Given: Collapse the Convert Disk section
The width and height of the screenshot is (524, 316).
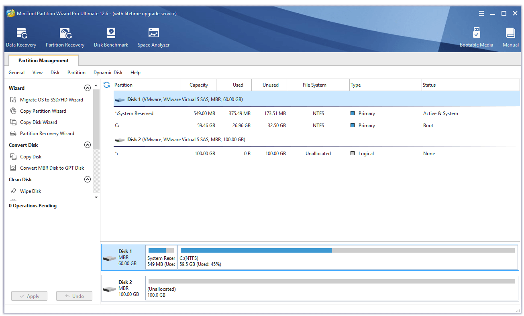Looking at the screenshot, I should 87,145.
